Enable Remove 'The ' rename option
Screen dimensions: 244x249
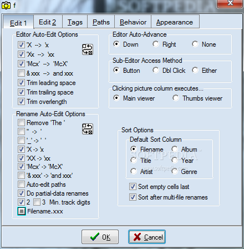21,123
